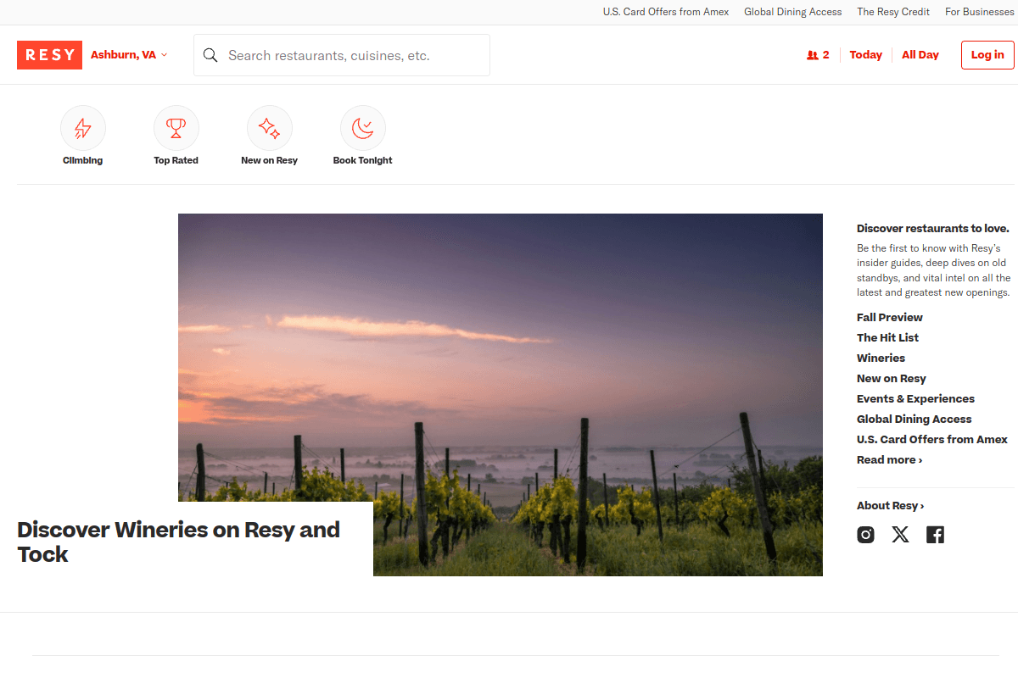This screenshot has width=1018, height=678.
Task: Focus the restaurant search field
Action: 342,55
